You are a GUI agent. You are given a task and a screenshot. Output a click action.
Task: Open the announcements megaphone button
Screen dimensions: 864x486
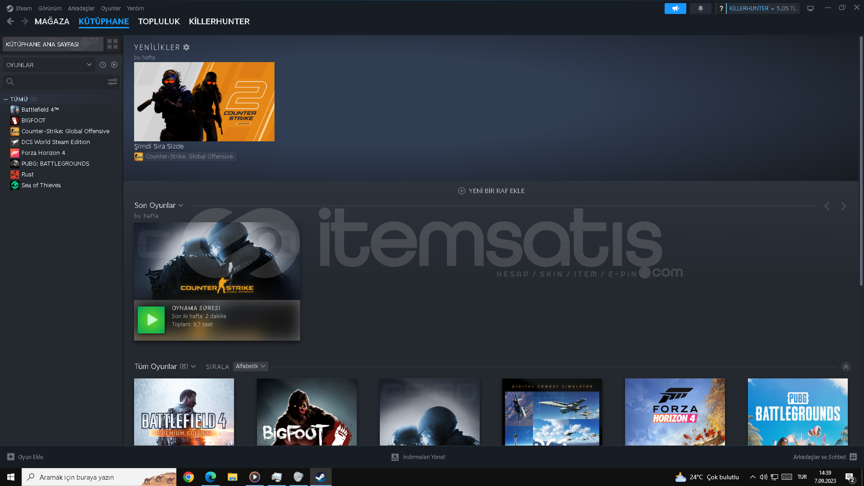click(x=675, y=9)
